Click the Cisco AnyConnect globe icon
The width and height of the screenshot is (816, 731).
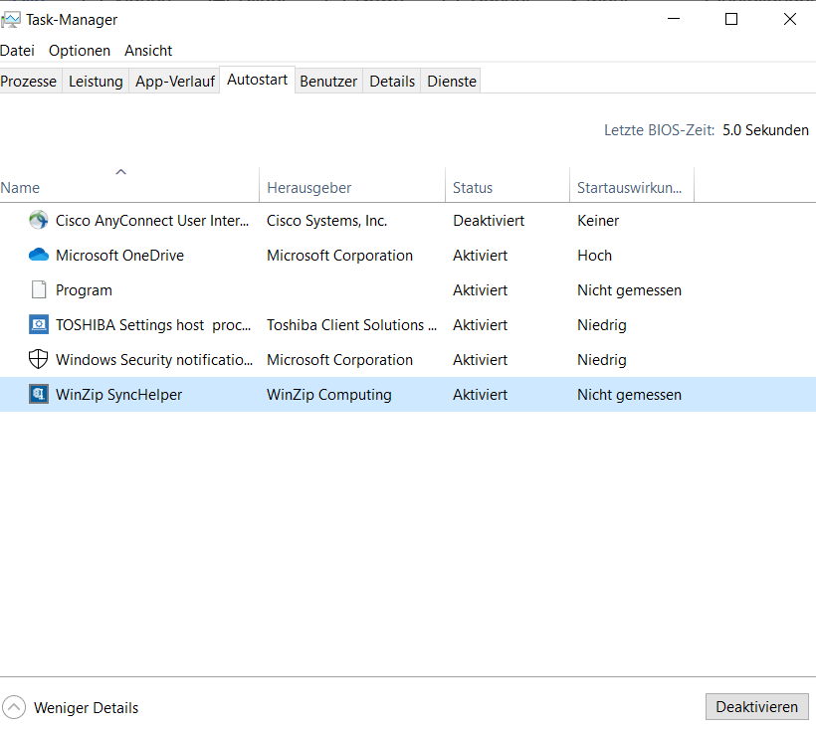pos(39,221)
